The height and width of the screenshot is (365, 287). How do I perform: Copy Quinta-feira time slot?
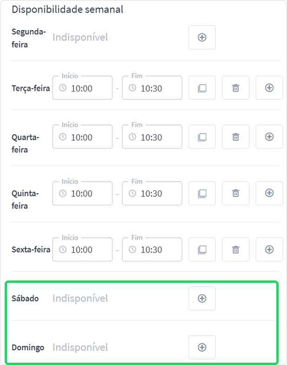click(202, 193)
